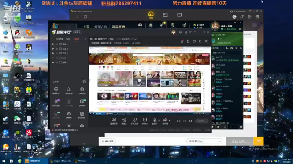293x164 pixels.
Task: Switch to the 双击 scene tab
Action: tap(68, 39)
